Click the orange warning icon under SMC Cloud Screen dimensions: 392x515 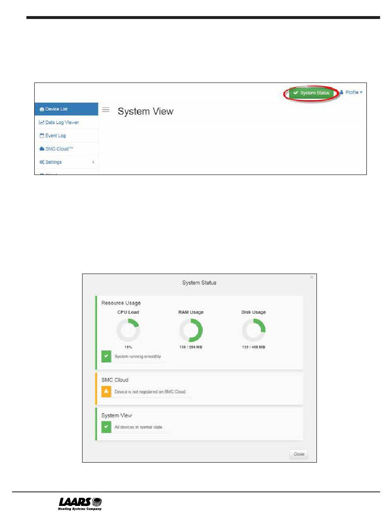[x=106, y=391]
